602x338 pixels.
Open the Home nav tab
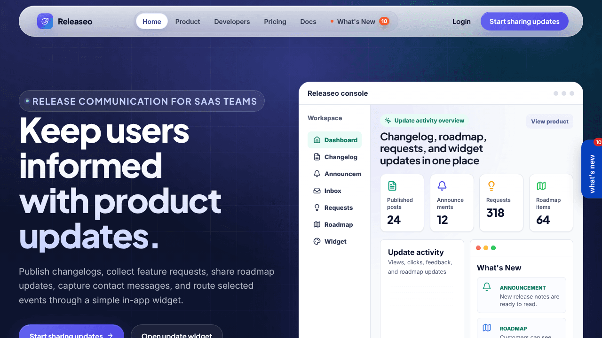(152, 22)
